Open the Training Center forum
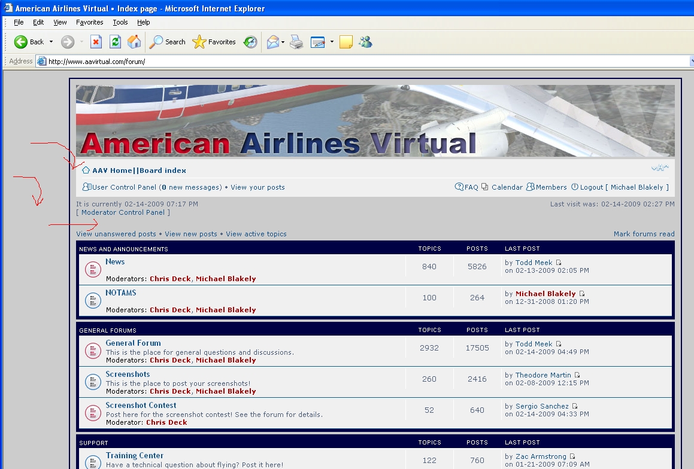Image resolution: width=694 pixels, height=469 pixels. 135,455
